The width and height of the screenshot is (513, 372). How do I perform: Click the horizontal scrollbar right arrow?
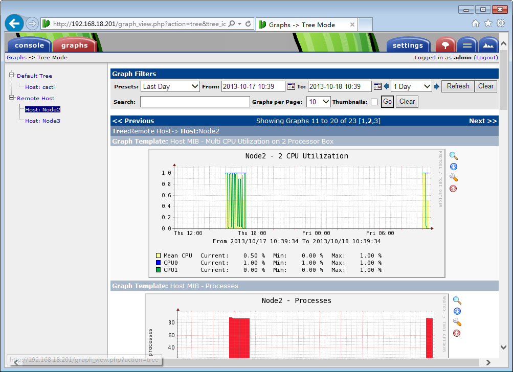488,362
